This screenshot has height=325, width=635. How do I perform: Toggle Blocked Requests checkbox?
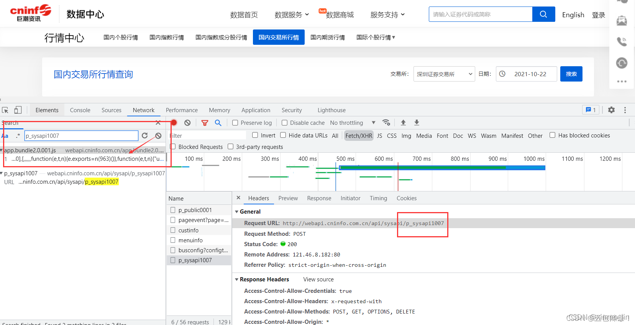coord(173,147)
